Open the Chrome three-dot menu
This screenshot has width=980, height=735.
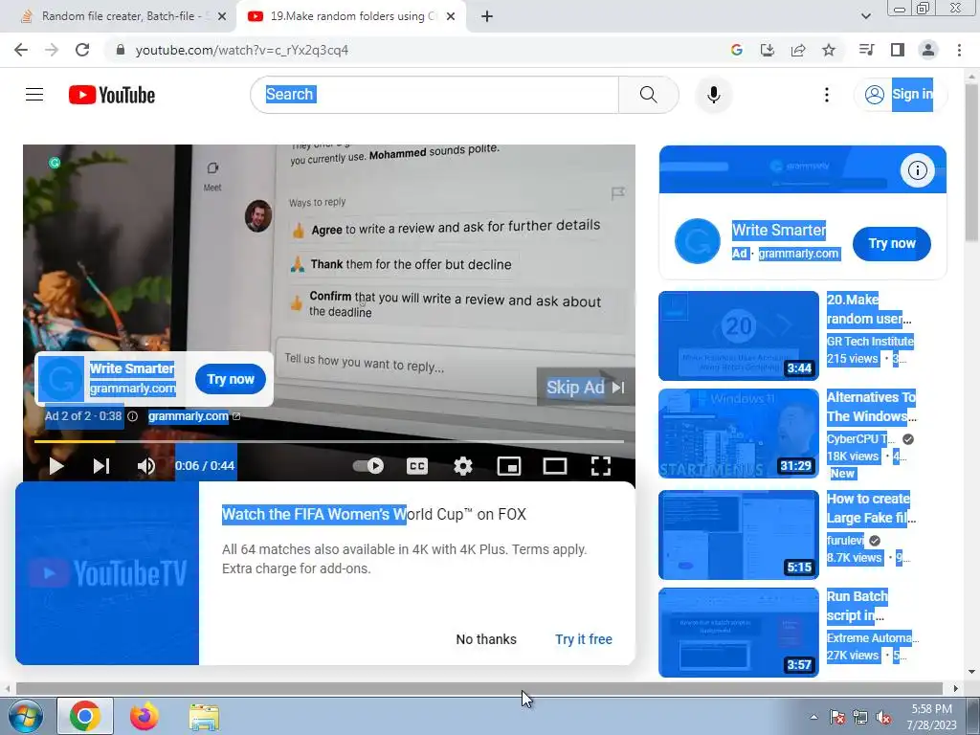click(x=959, y=50)
